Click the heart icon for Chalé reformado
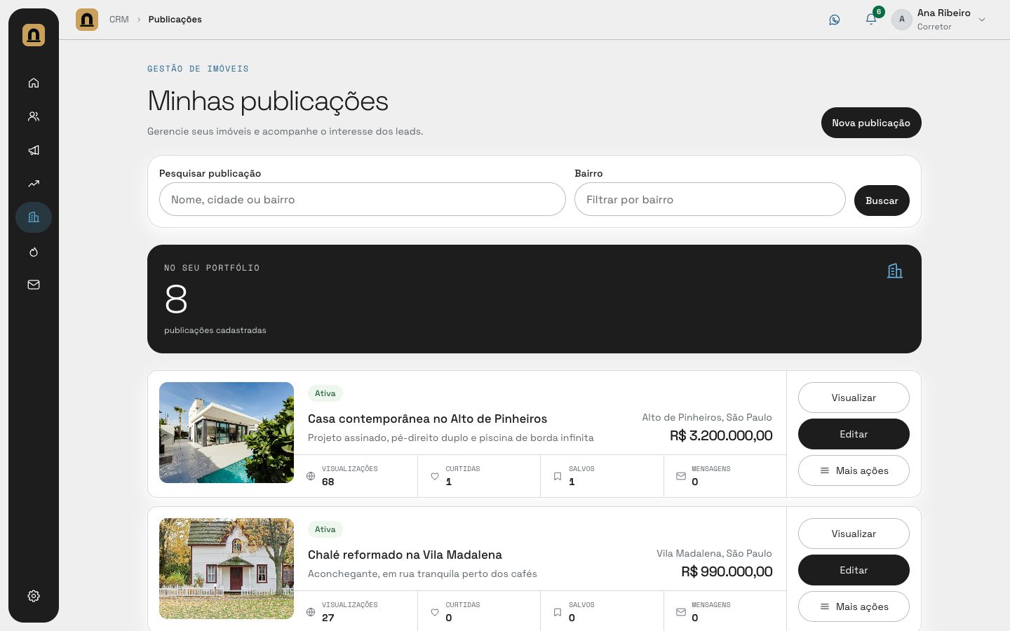This screenshot has height=631, width=1010. coord(435,612)
